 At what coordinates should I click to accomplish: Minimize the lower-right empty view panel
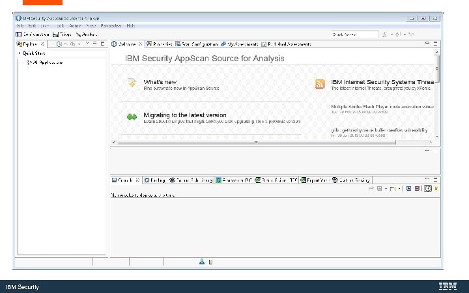(427, 150)
